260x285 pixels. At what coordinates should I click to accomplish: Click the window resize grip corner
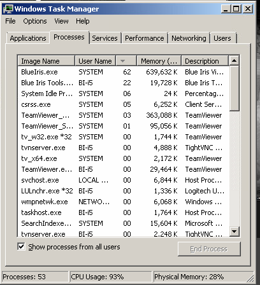(250, 278)
